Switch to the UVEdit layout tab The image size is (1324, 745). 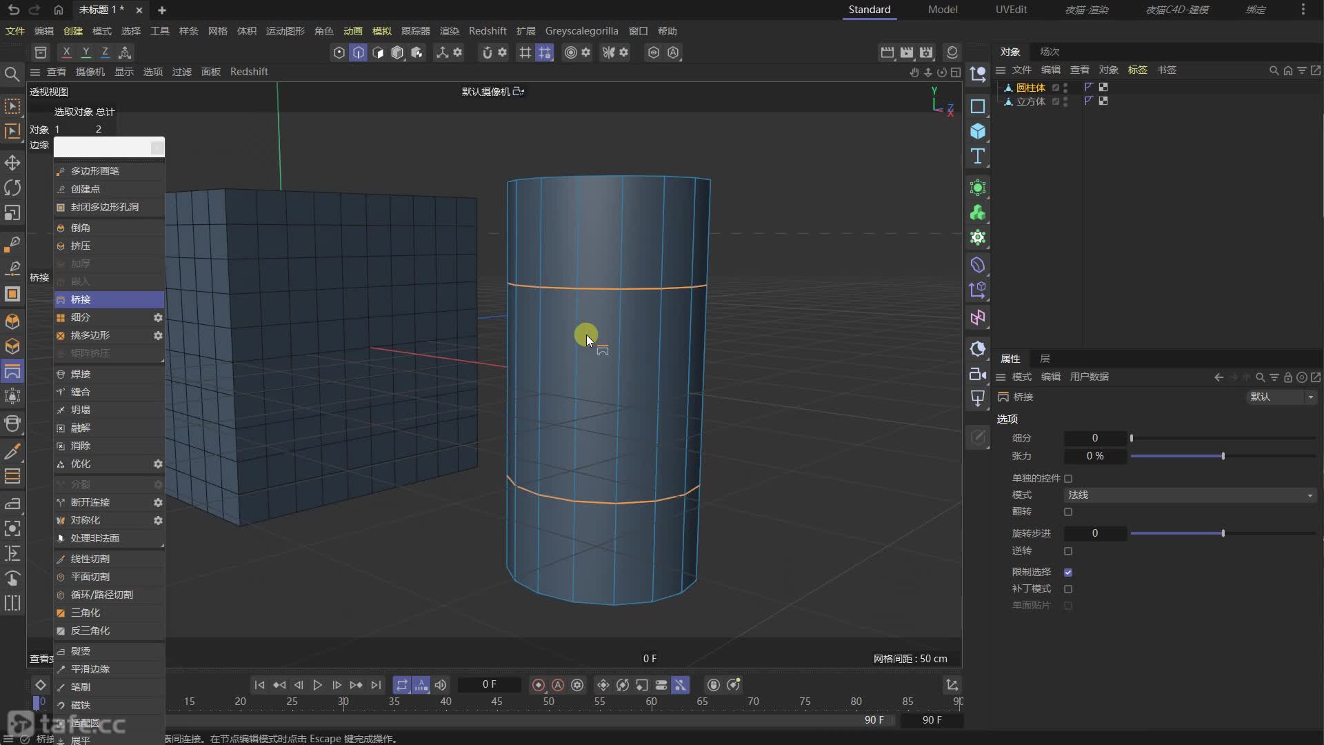pos(1011,10)
